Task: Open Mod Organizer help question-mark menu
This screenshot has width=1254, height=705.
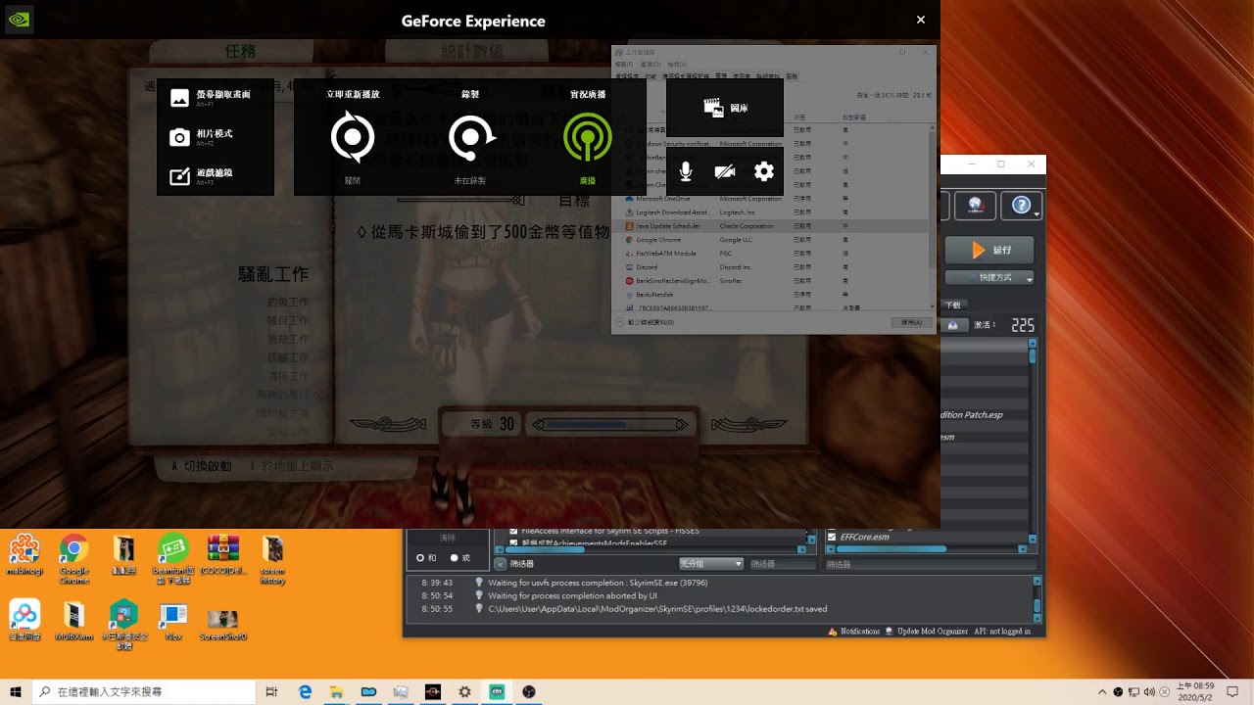Action: point(1022,206)
